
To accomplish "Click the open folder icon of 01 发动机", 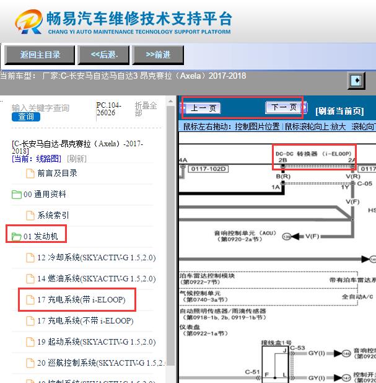I will coord(17,237).
